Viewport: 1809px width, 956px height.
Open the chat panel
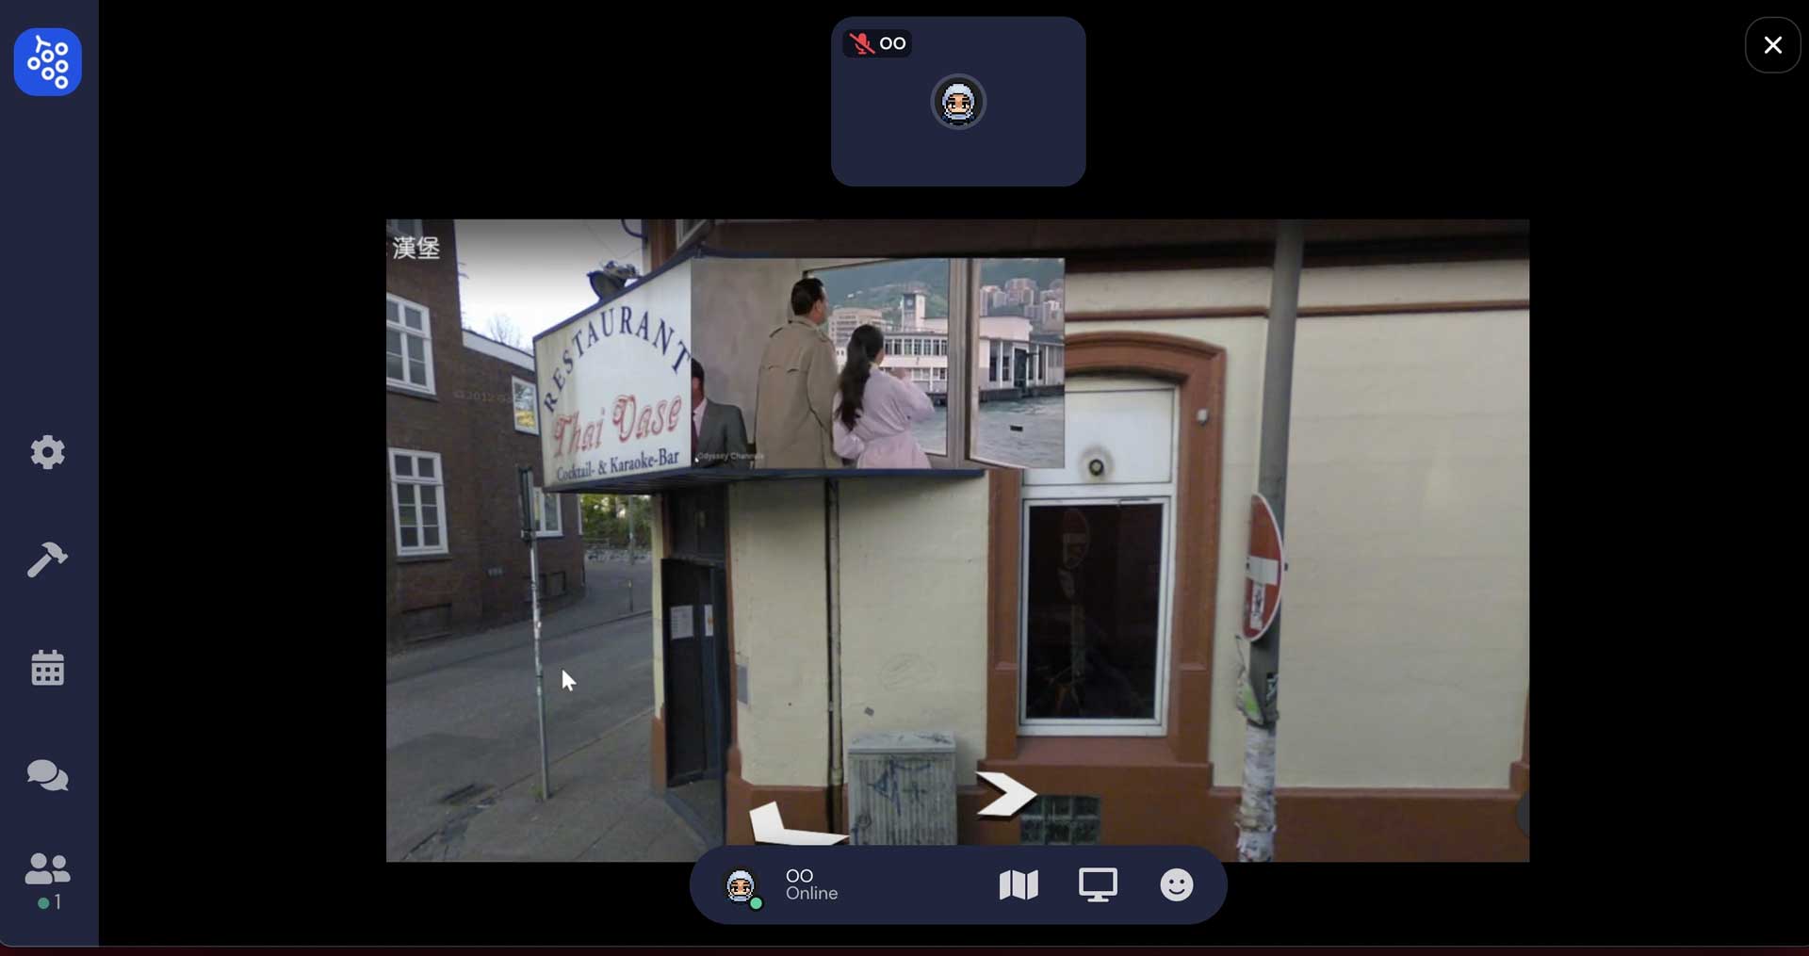47,776
